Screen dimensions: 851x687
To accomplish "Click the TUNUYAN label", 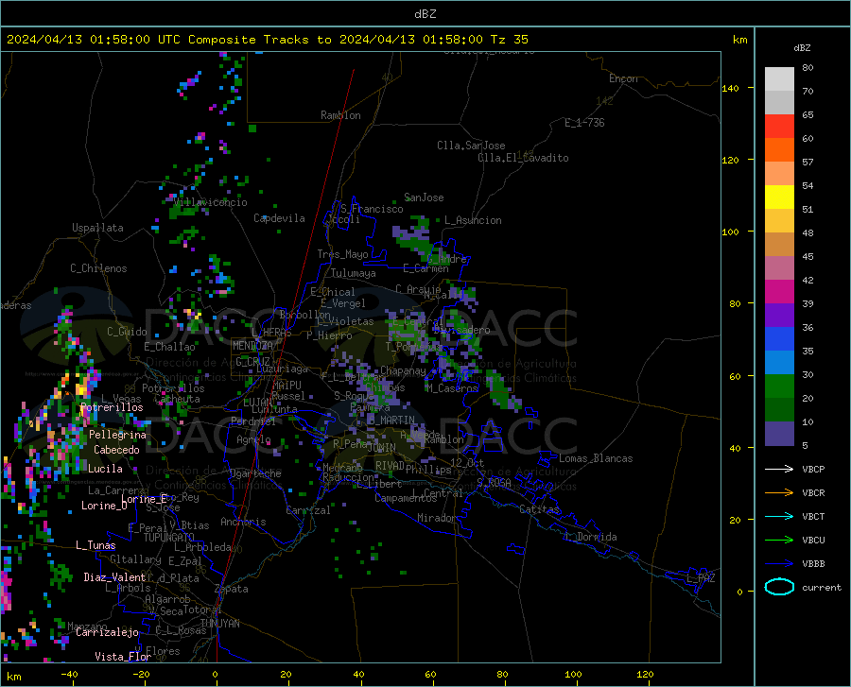I will 219,624.
